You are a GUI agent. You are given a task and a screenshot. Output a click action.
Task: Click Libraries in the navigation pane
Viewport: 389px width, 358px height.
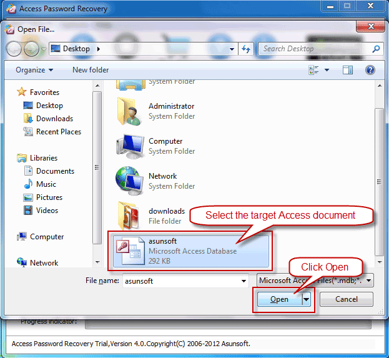37,158
